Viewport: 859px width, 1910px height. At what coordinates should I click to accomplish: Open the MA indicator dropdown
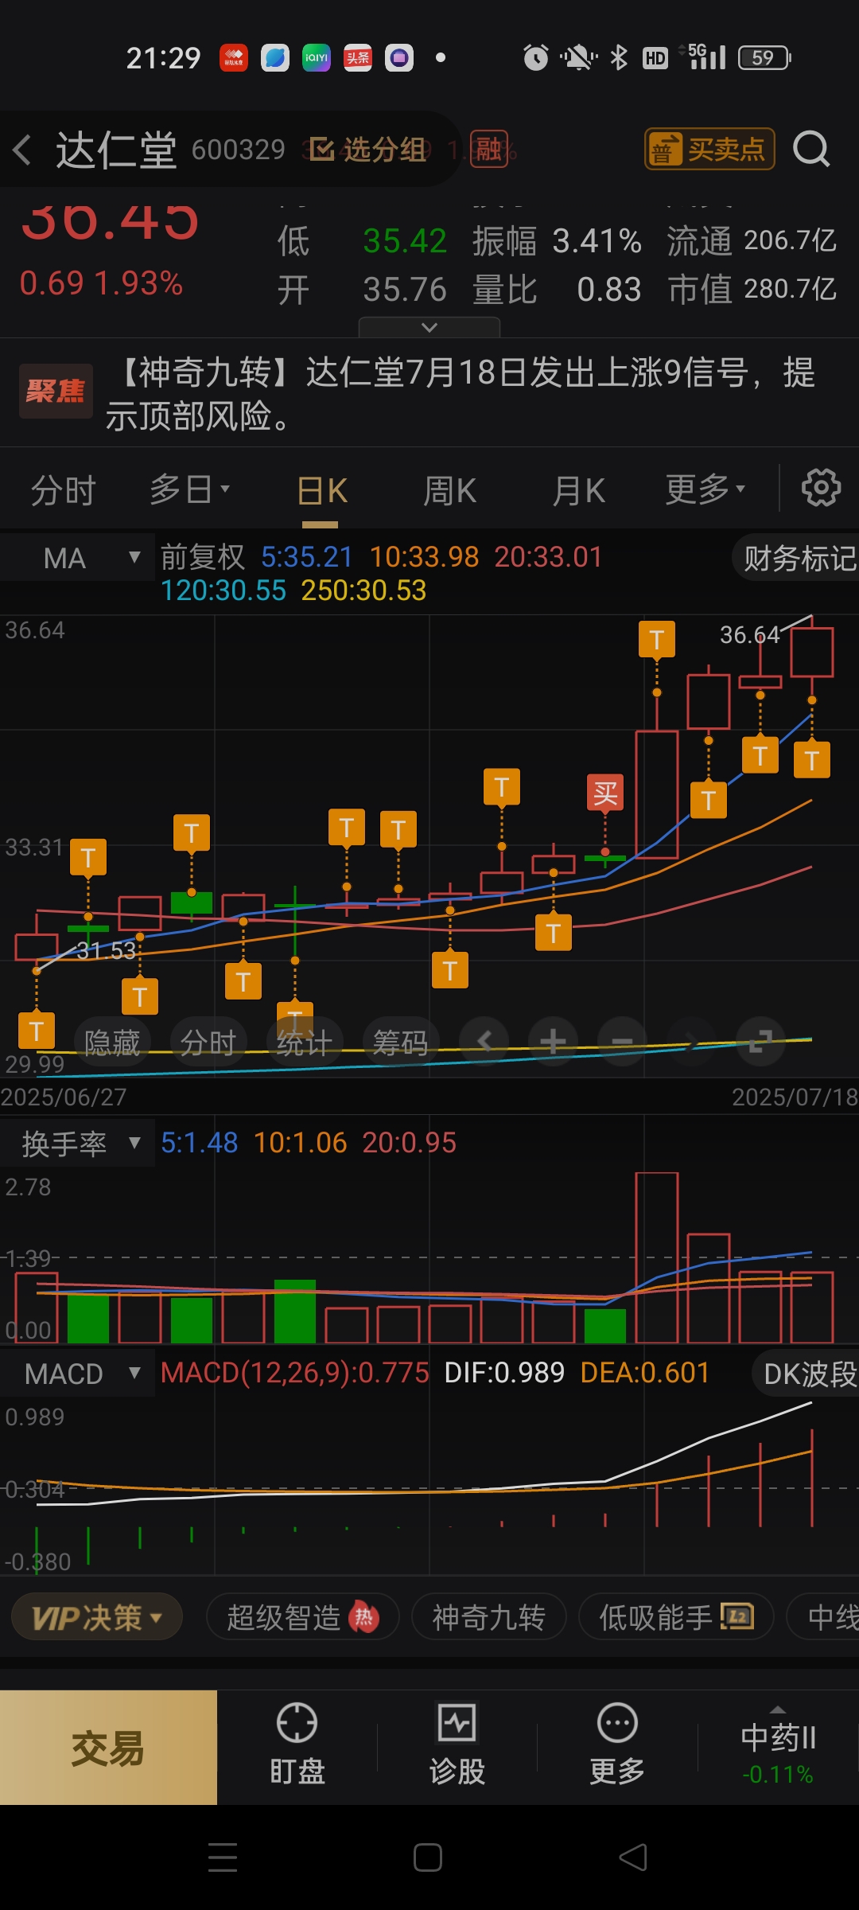click(77, 558)
